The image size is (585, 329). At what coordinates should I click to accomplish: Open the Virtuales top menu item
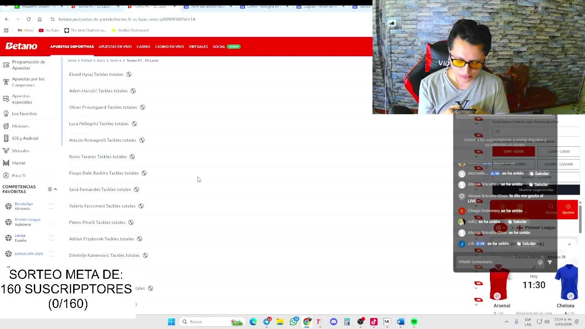pyautogui.click(x=198, y=47)
